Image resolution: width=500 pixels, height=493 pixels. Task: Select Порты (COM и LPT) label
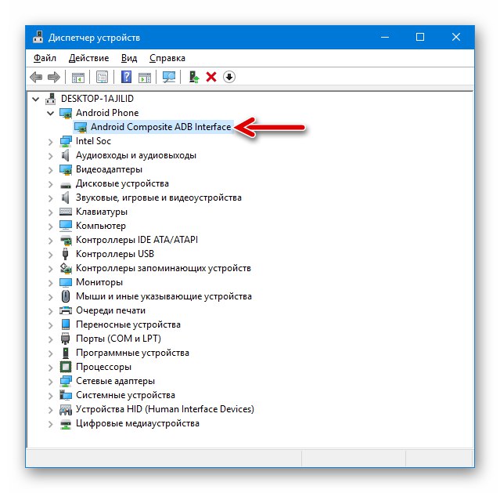coord(118,339)
